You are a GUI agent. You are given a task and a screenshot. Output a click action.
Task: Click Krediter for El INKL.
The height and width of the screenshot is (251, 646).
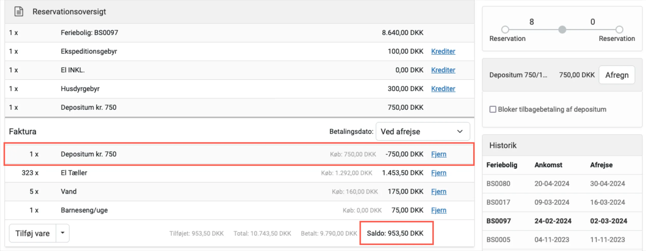443,70
